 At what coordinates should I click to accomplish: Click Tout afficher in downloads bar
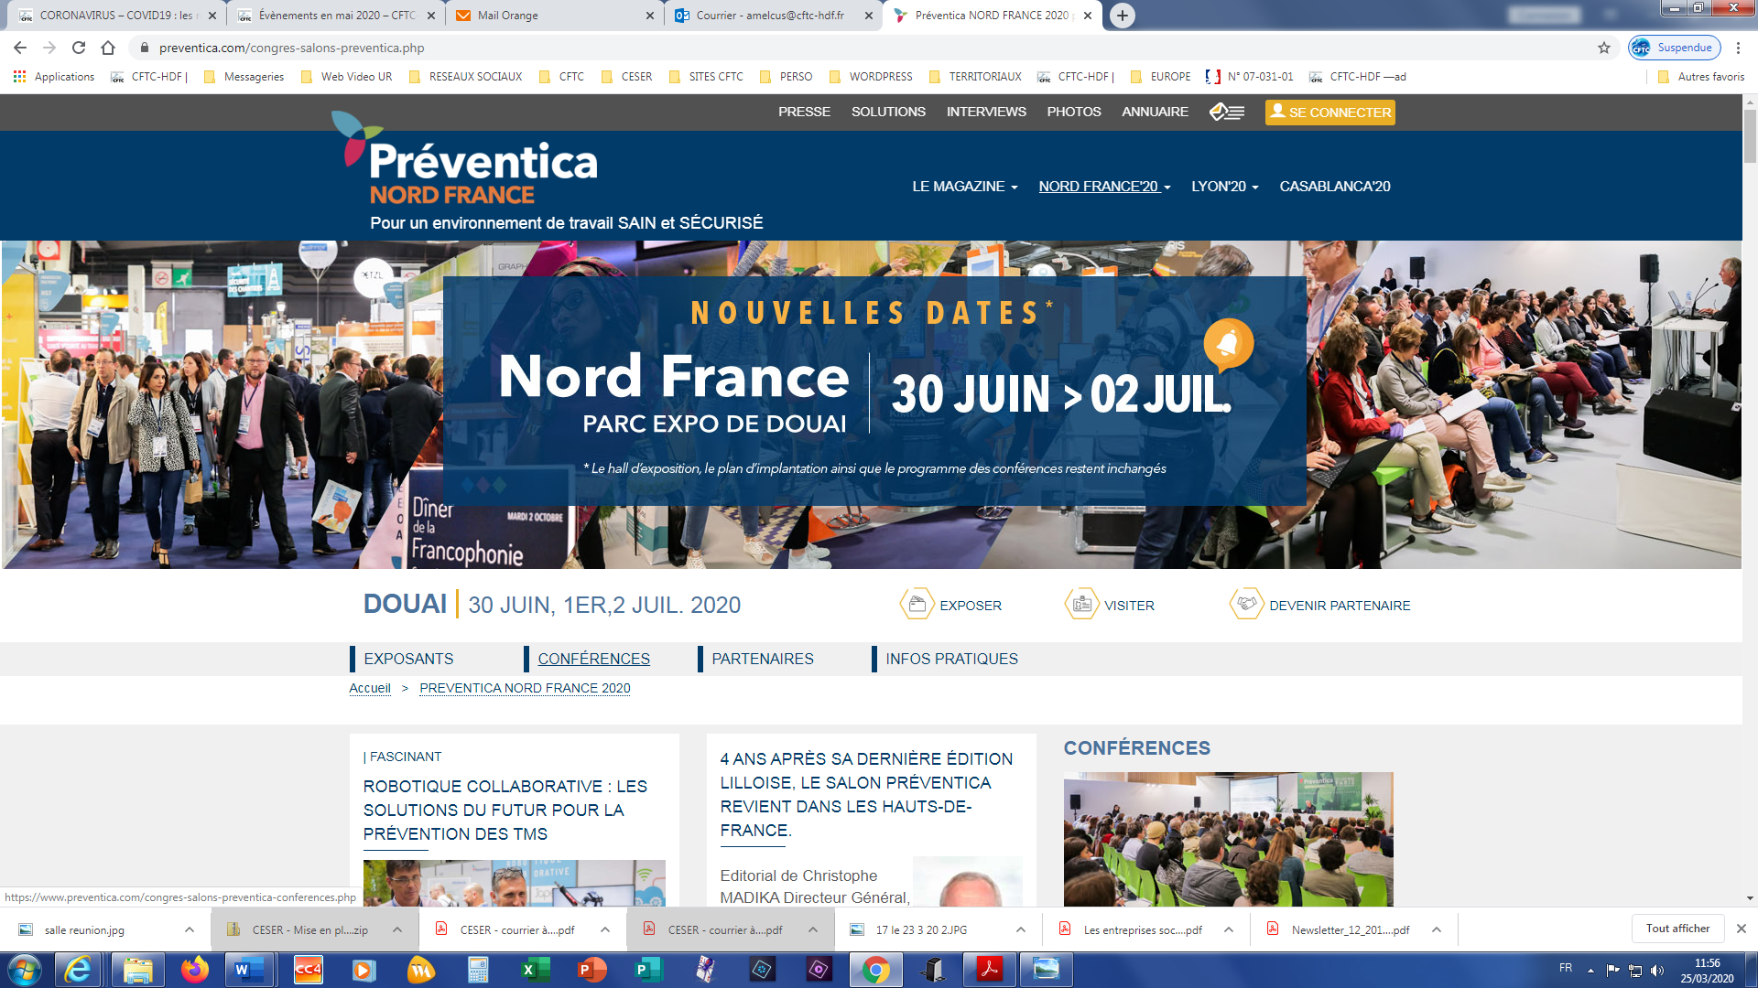(x=1677, y=929)
